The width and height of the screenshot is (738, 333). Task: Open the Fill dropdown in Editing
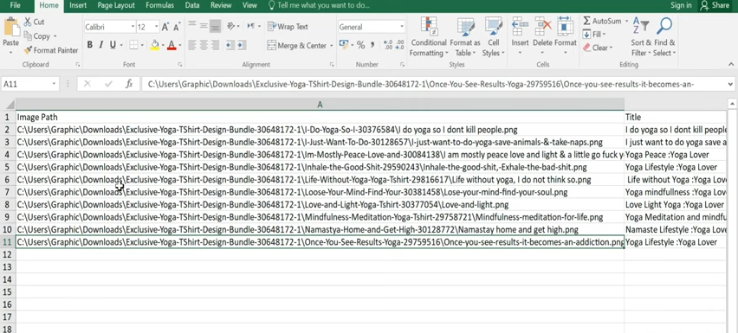(594, 35)
